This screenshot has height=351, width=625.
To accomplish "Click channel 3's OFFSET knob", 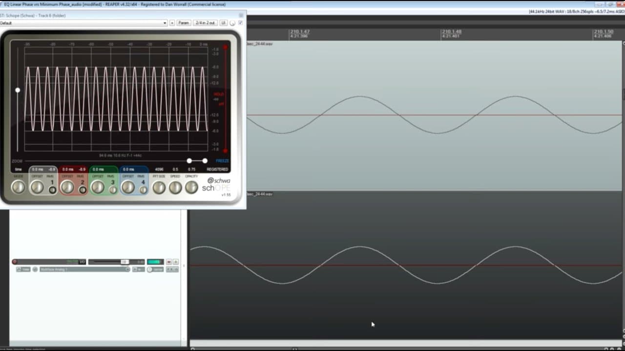I will pyautogui.click(x=98, y=186).
